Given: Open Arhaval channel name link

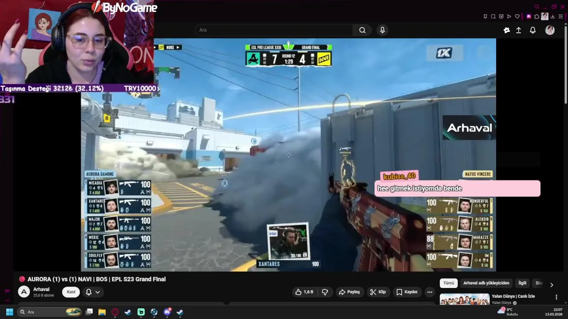Looking at the screenshot, I should (x=41, y=289).
